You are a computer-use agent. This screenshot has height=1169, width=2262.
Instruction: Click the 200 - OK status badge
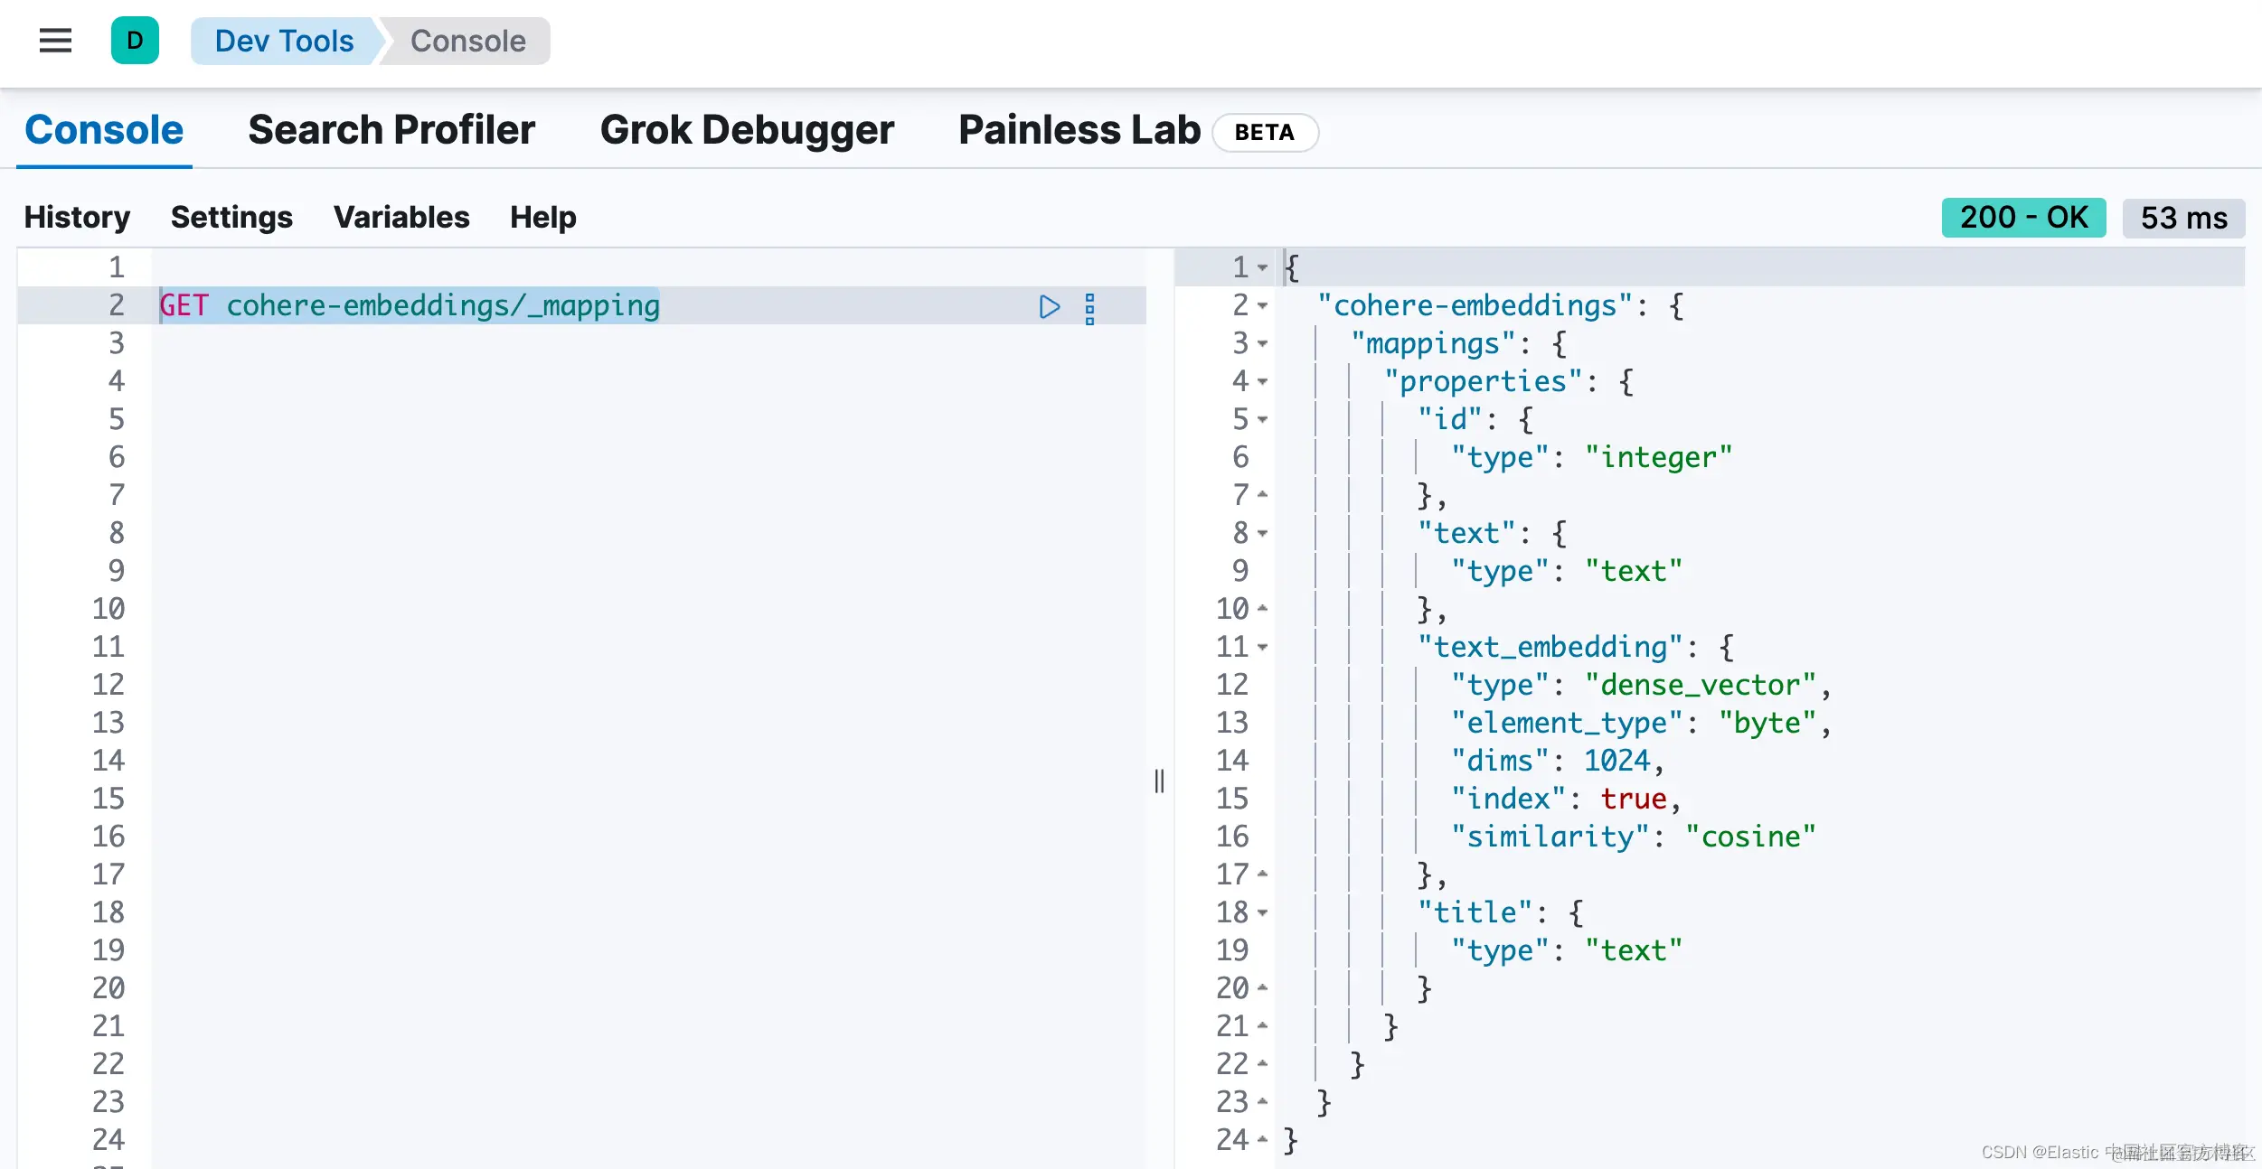(2022, 218)
